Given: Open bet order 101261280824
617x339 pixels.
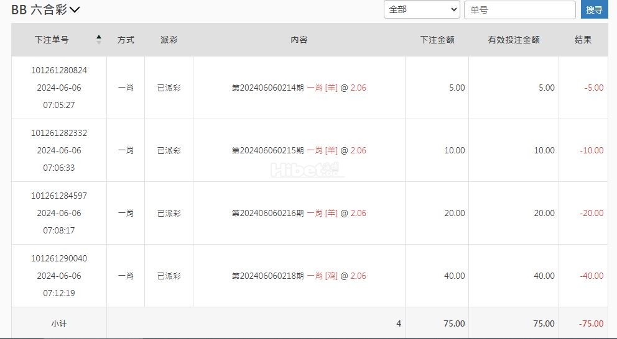Looking at the screenshot, I should pos(59,70).
